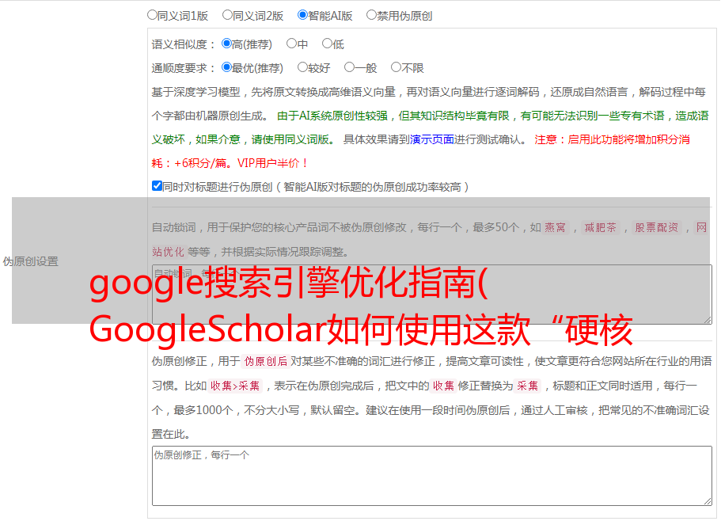Pick the 禁用伪原创 option
Viewport: 721px width, 521px height.
tap(371, 15)
